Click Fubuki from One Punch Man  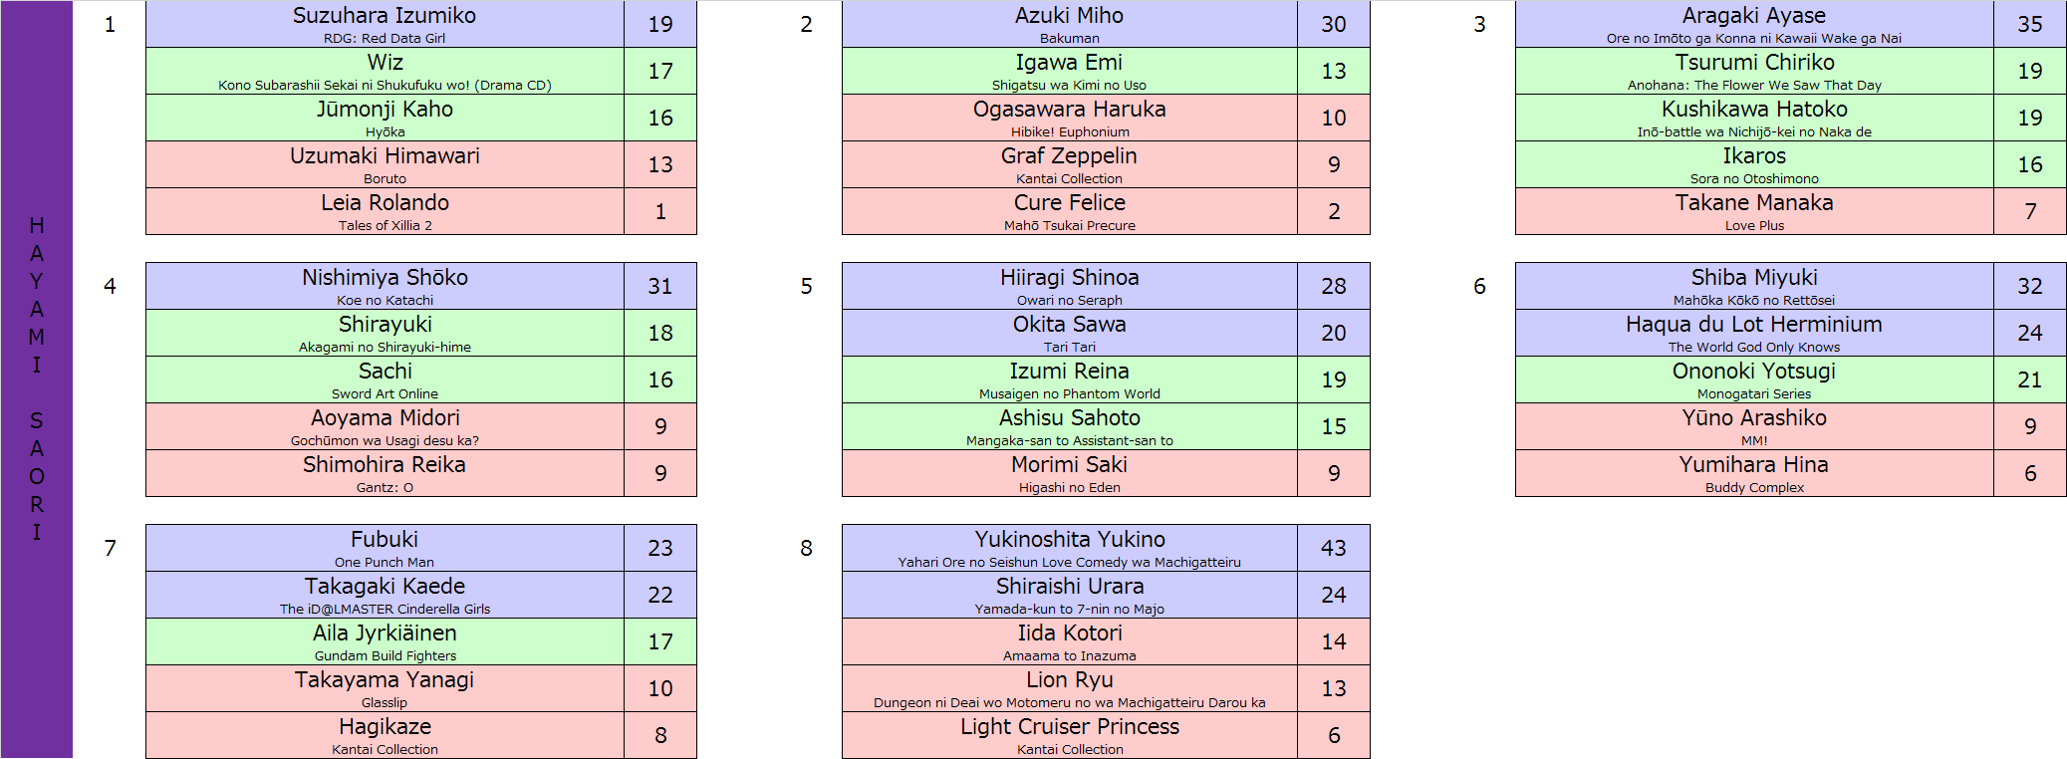click(x=385, y=548)
